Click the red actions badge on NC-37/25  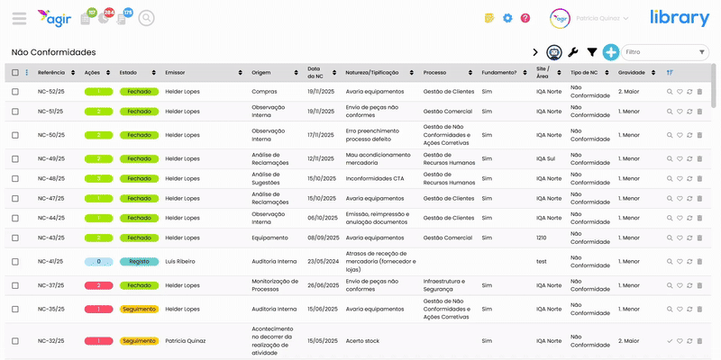point(98,285)
